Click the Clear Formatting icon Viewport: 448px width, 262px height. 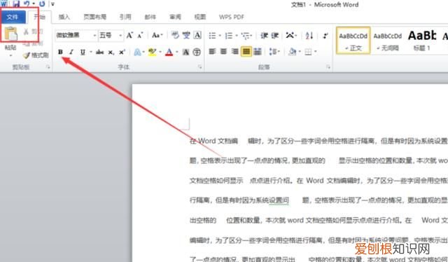tap(175, 35)
